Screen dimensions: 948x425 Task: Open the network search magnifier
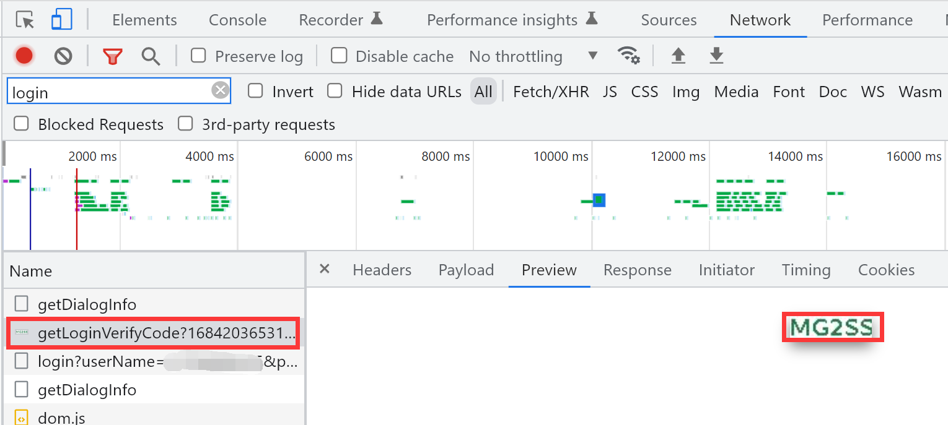(151, 56)
